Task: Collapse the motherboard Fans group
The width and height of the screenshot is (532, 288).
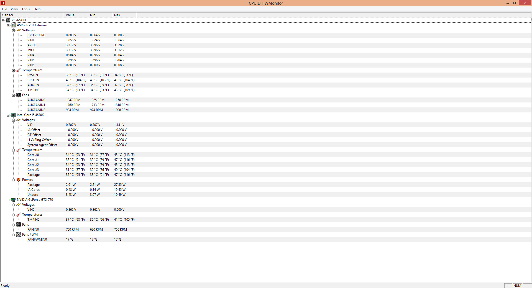Action: click(x=13, y=95)
